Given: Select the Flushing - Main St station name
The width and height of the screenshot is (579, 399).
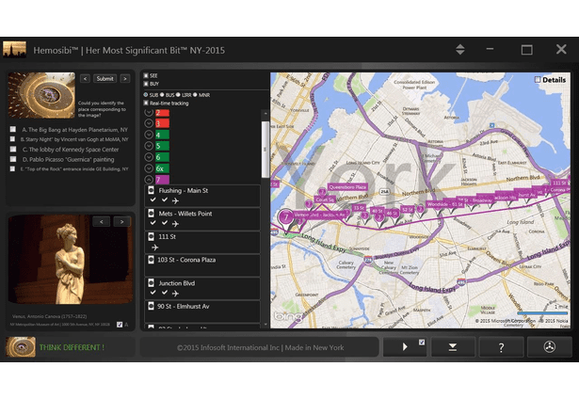Looking at the screenshot, I should pos(184,190).
